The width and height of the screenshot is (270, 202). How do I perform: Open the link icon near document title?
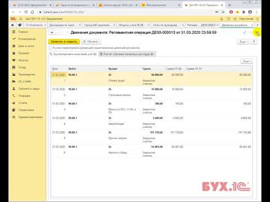[244, 33]
